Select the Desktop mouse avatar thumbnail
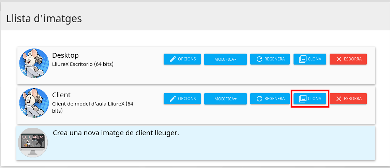Screen dimensions: 390x168 click(x=34, y=64)
